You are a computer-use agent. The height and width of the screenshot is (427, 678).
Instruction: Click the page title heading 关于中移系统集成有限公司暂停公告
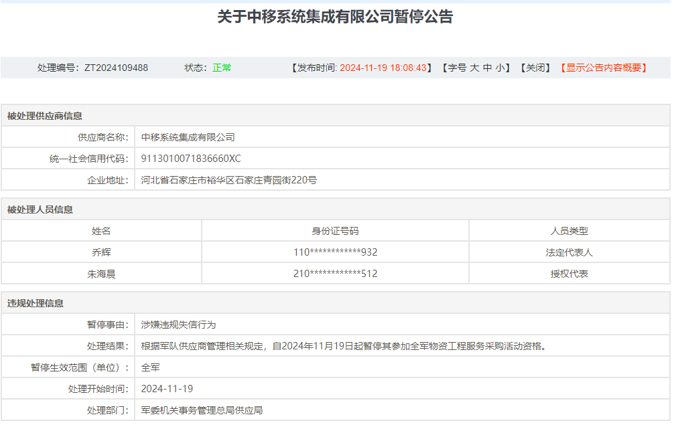(335, 17)
